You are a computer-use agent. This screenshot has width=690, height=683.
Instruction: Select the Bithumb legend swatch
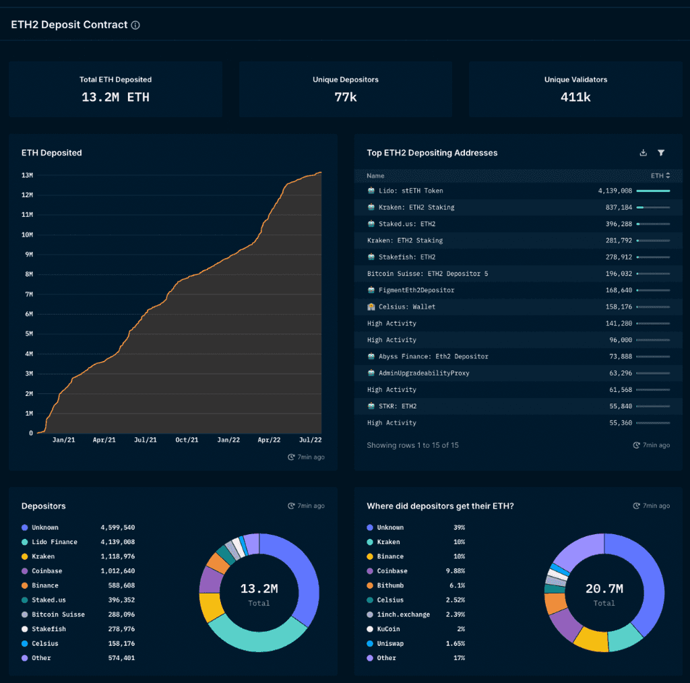tap(370, 585)
